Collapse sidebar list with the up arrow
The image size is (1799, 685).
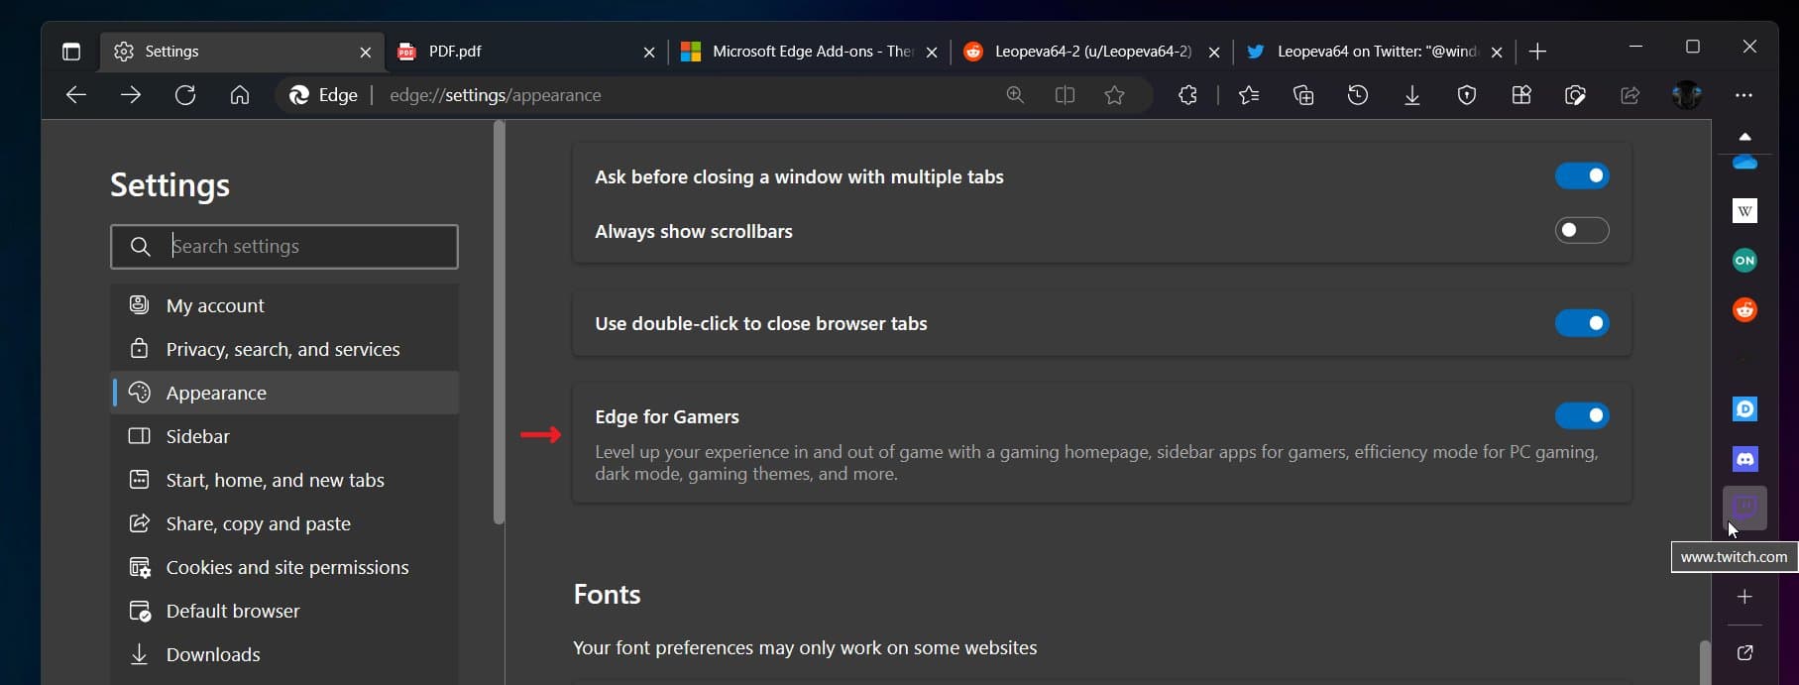[1744, 137]
